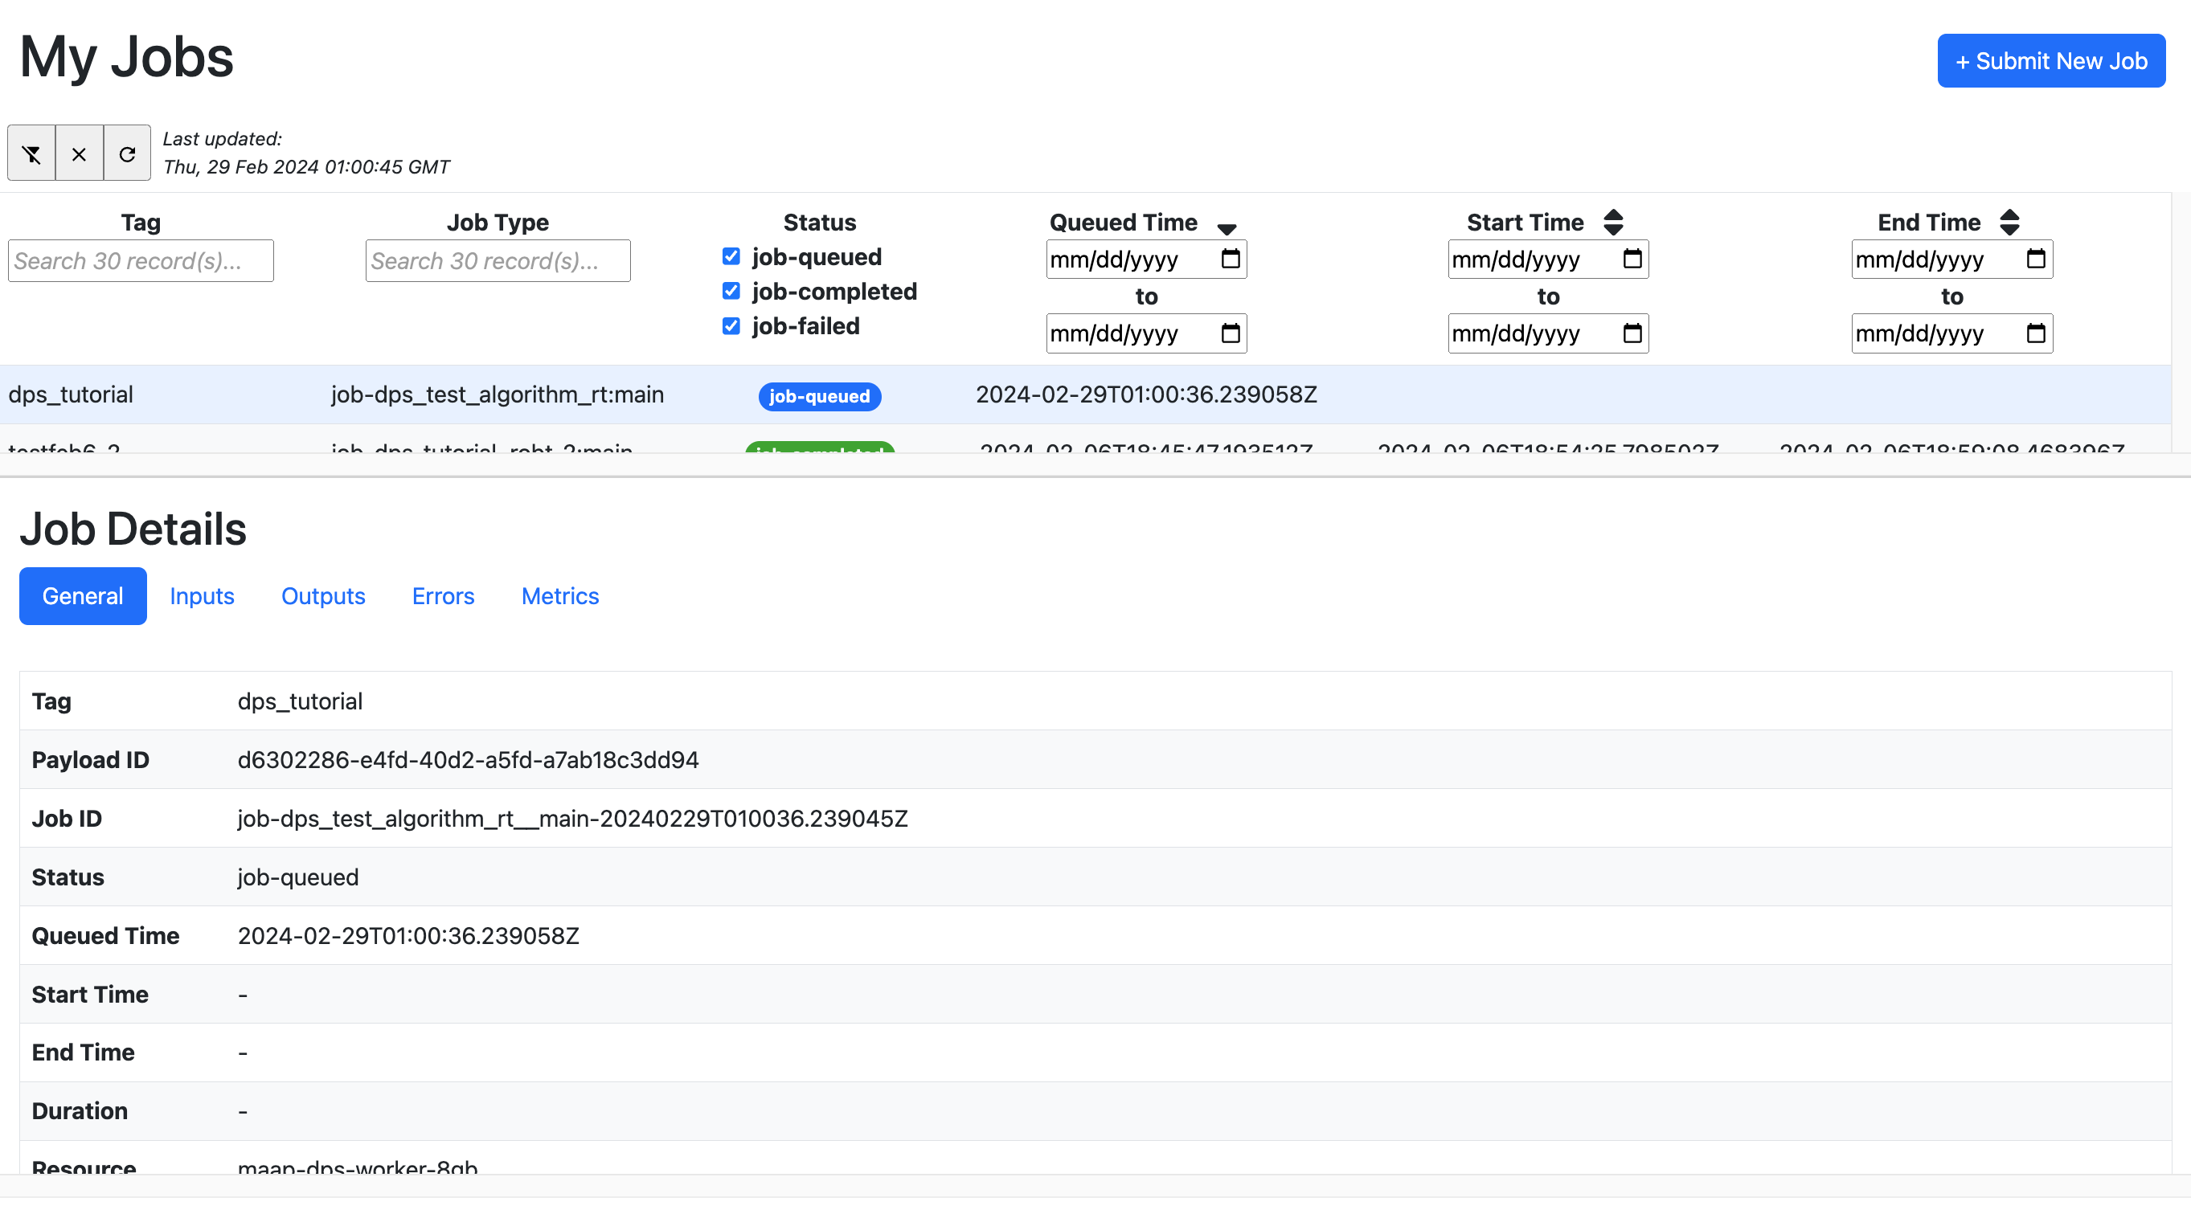The image size is (2191, 1218).
Task: Select the General tab
Action: pos(83,596)
